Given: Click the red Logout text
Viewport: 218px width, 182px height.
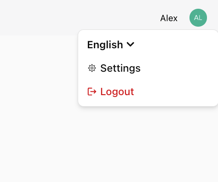Looking at the screenshot, I should (117, 91).
